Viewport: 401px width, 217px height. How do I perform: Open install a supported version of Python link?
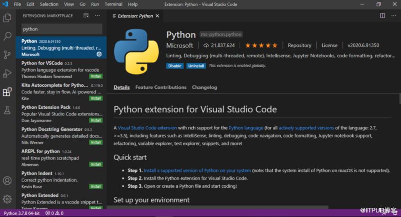tap(197, 171)
